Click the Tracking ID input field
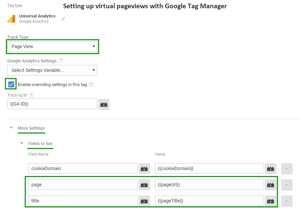300x208 pixels. (x=52, y=104)
